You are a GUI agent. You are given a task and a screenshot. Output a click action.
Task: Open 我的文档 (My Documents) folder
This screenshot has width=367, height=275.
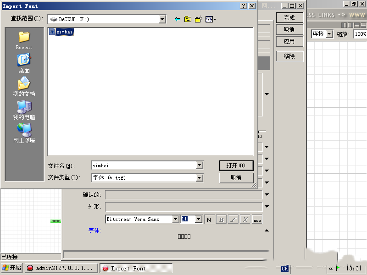coord(24,86)
